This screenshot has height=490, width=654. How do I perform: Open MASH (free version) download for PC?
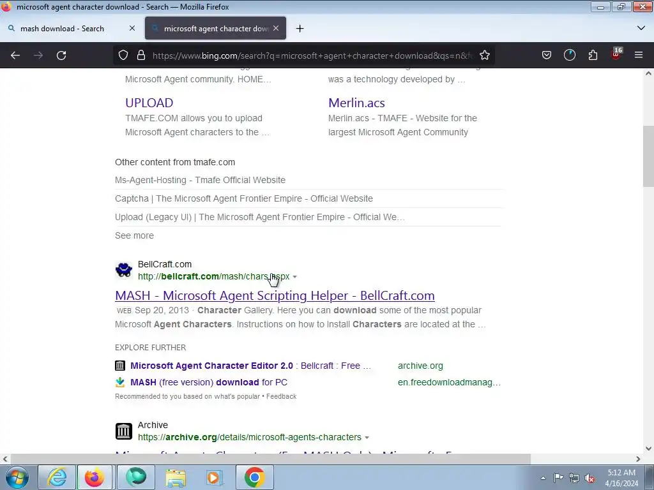209,382
